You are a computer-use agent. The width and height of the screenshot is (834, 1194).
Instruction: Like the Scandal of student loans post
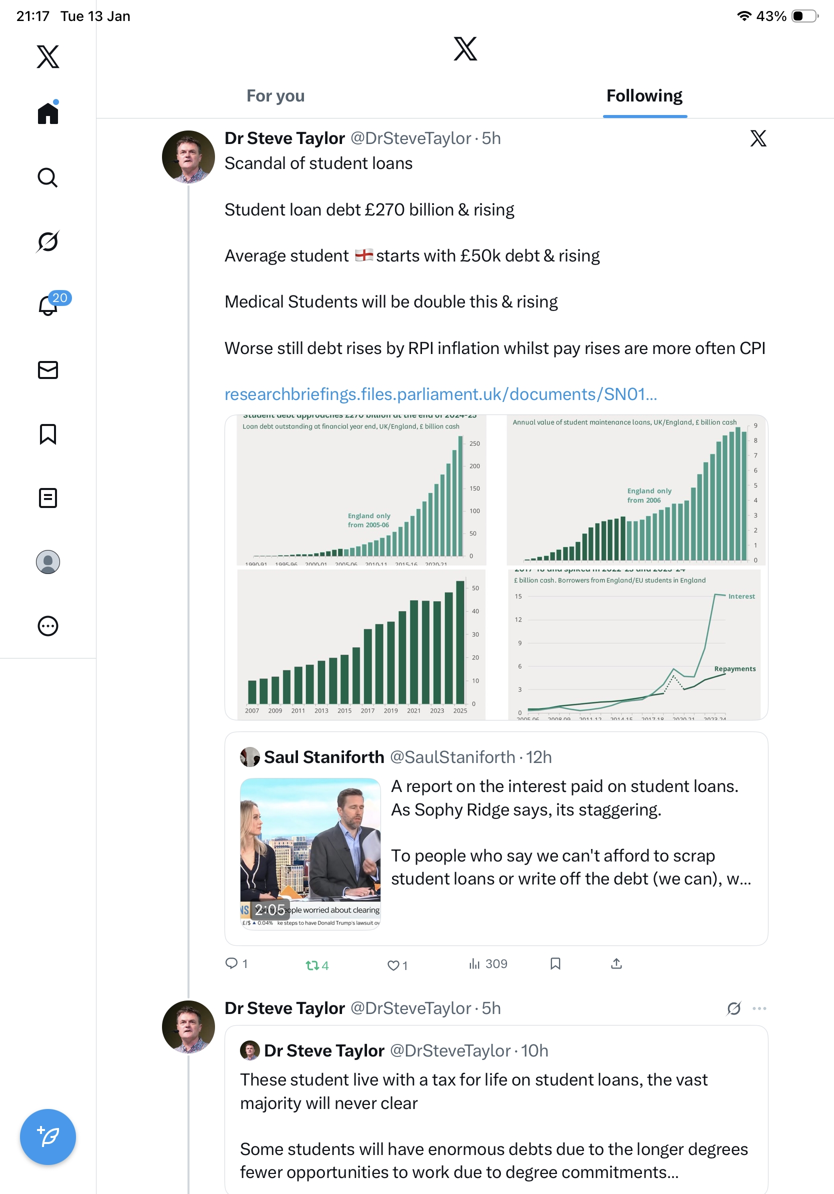tap(393, 965)
